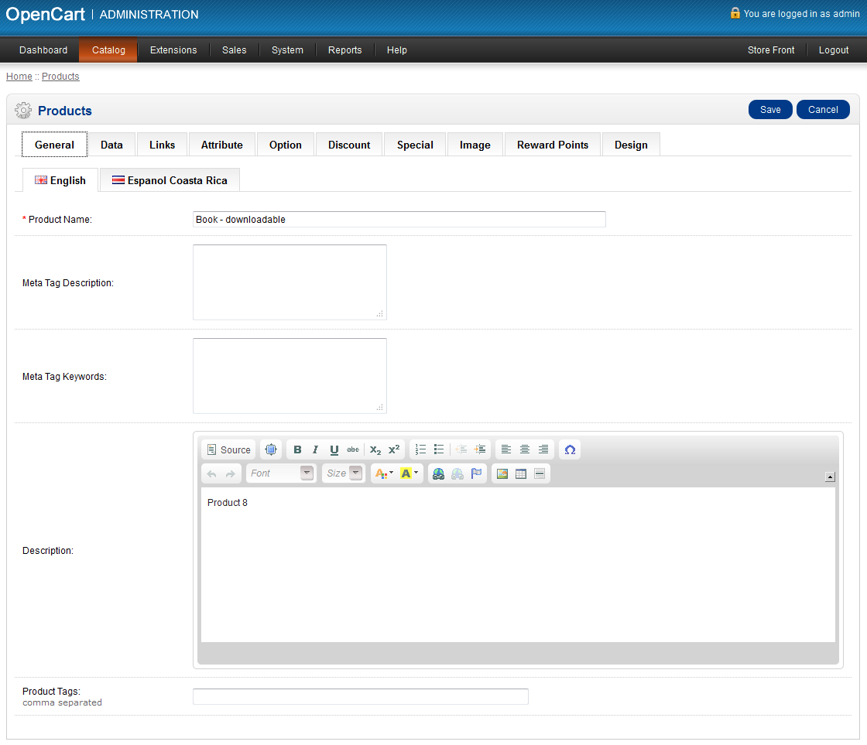Open the Store Front link
867x745 pixels.
click(771, 50)
